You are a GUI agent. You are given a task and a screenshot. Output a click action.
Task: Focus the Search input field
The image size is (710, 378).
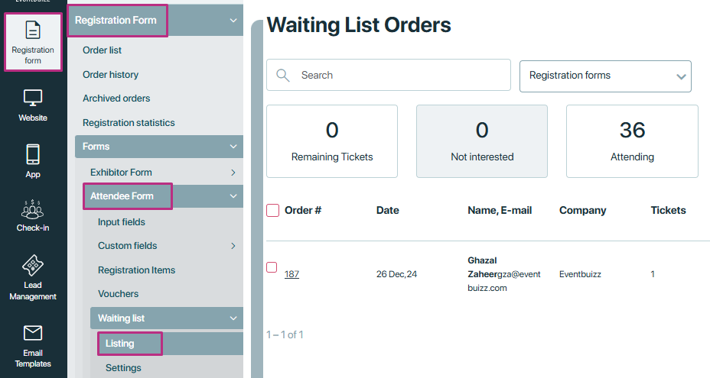click(389, 75)
